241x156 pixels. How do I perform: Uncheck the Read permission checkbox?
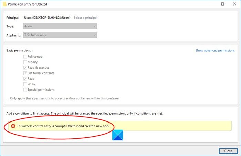(25, 79)
